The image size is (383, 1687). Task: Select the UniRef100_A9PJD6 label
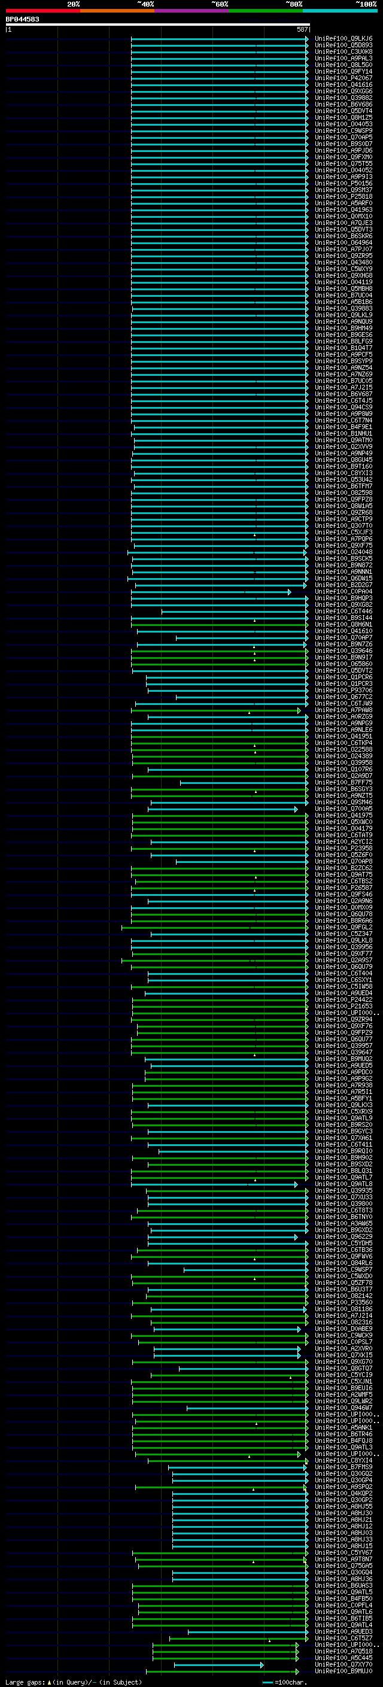coord(344,151)
